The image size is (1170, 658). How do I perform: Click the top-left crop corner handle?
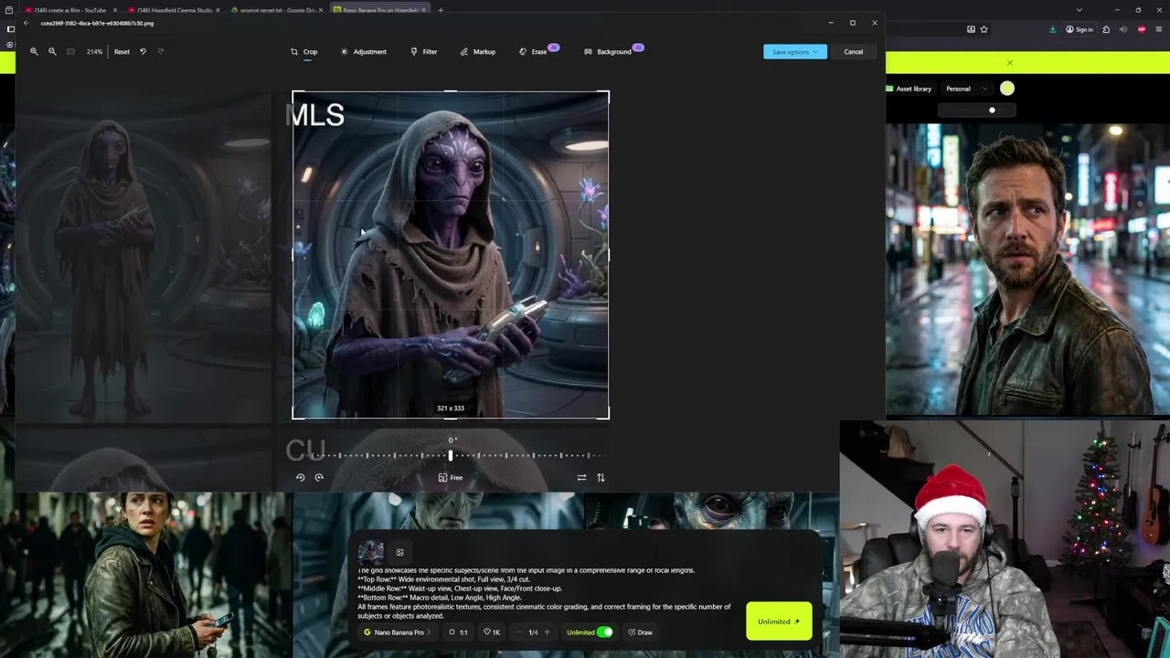click(294, 93)
